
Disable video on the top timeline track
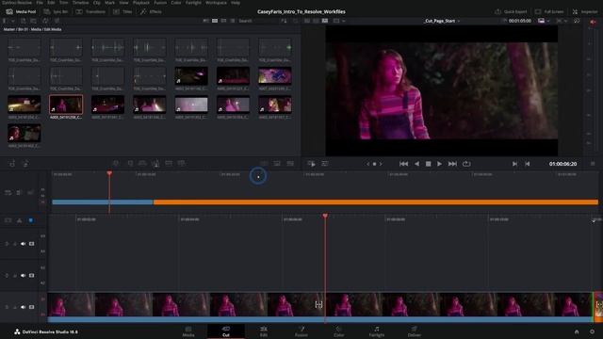point(31,244)
